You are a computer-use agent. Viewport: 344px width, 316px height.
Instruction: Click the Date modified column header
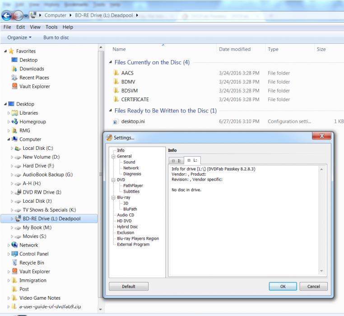[233, 49]
